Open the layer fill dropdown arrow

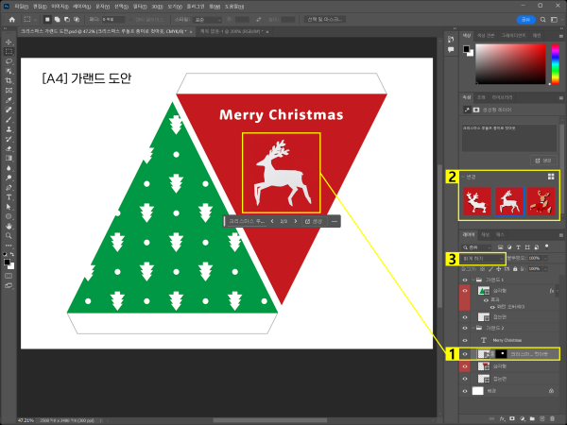[x=545, y=269]
